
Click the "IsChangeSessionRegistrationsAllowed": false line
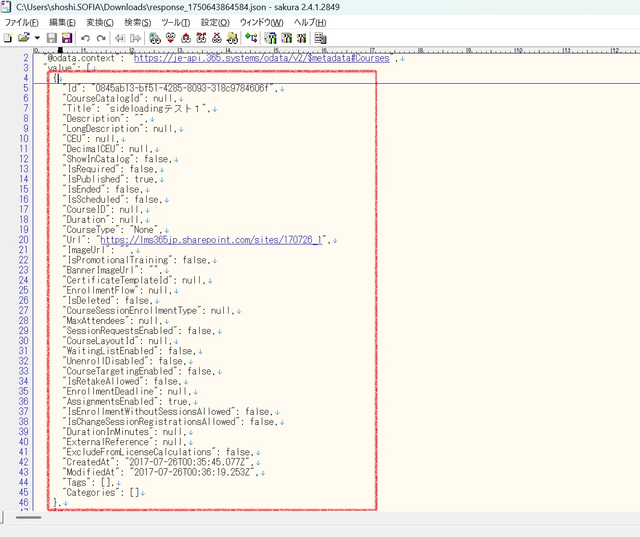[x=170, y=422]
